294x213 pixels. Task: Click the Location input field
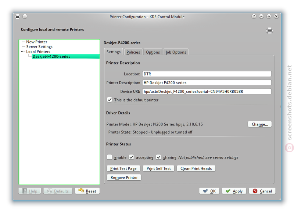[x=207, y=74]
